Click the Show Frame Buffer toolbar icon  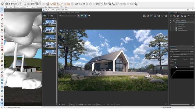33,4
